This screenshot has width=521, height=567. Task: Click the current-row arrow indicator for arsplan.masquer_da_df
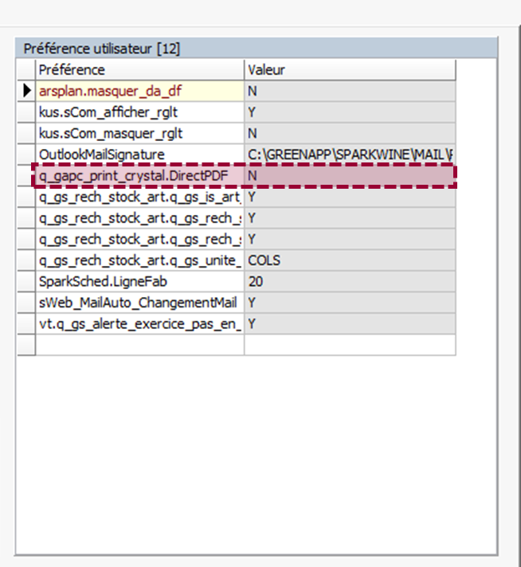pyautogui.click(x=25, y=91)
